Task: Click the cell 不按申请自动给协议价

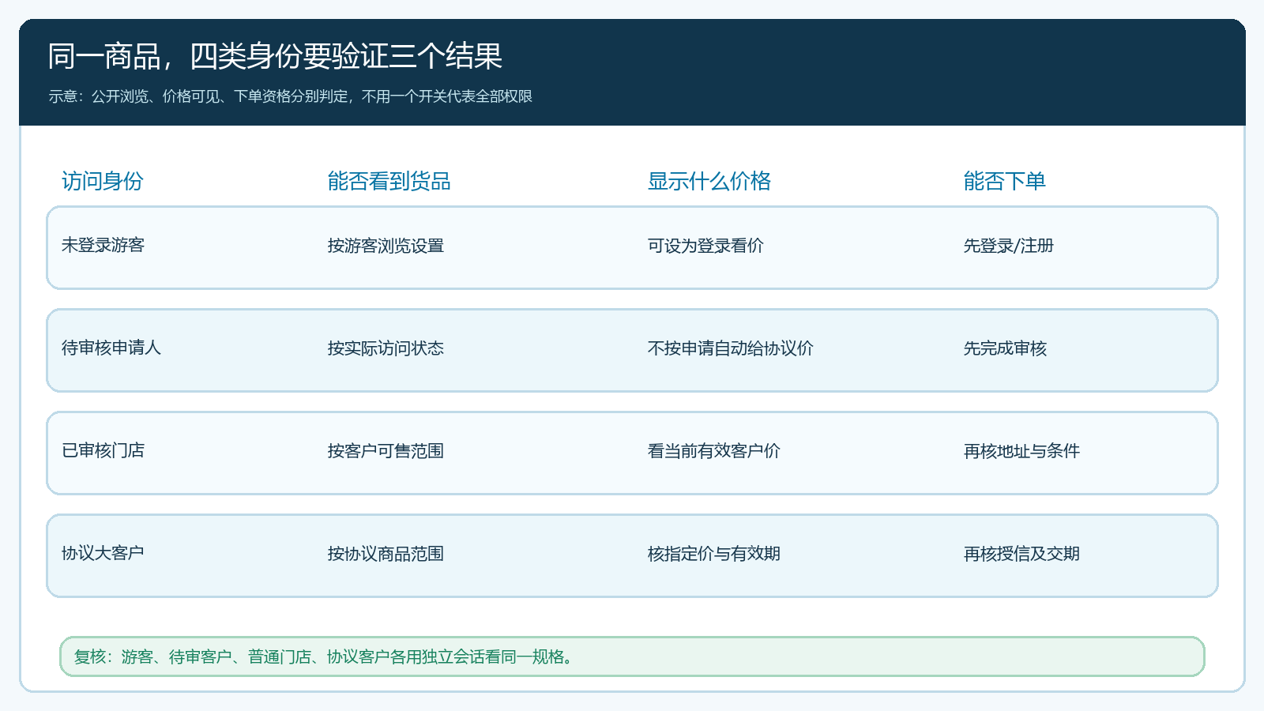Action: coord(730,348)
